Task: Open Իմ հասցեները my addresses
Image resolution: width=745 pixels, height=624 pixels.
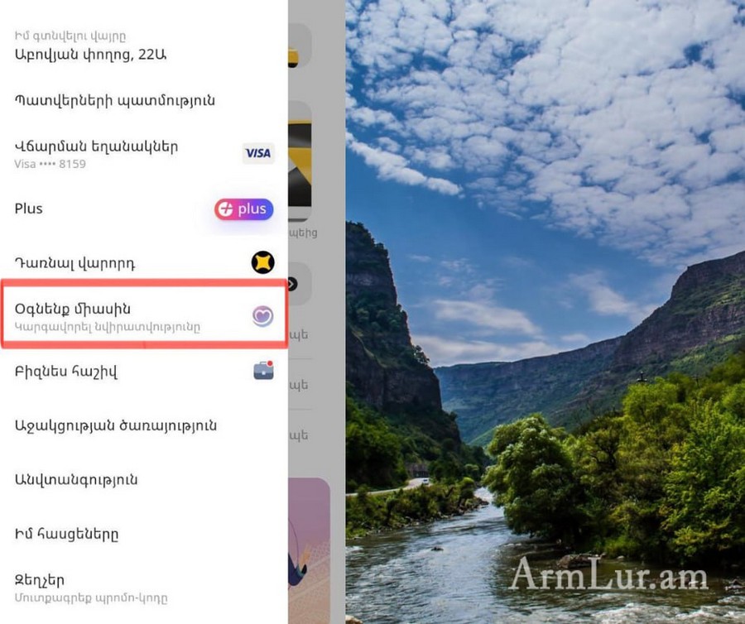Action: coord(144,534)
